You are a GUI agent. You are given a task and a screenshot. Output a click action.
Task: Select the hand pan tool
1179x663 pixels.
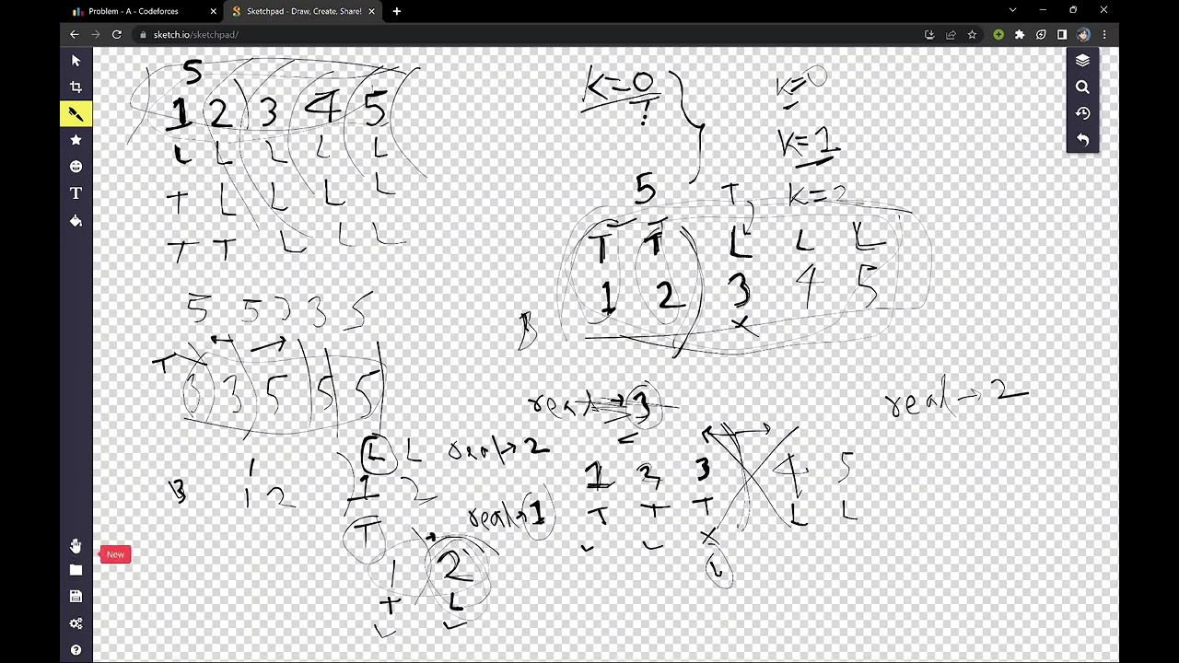[x=76, y=546]
